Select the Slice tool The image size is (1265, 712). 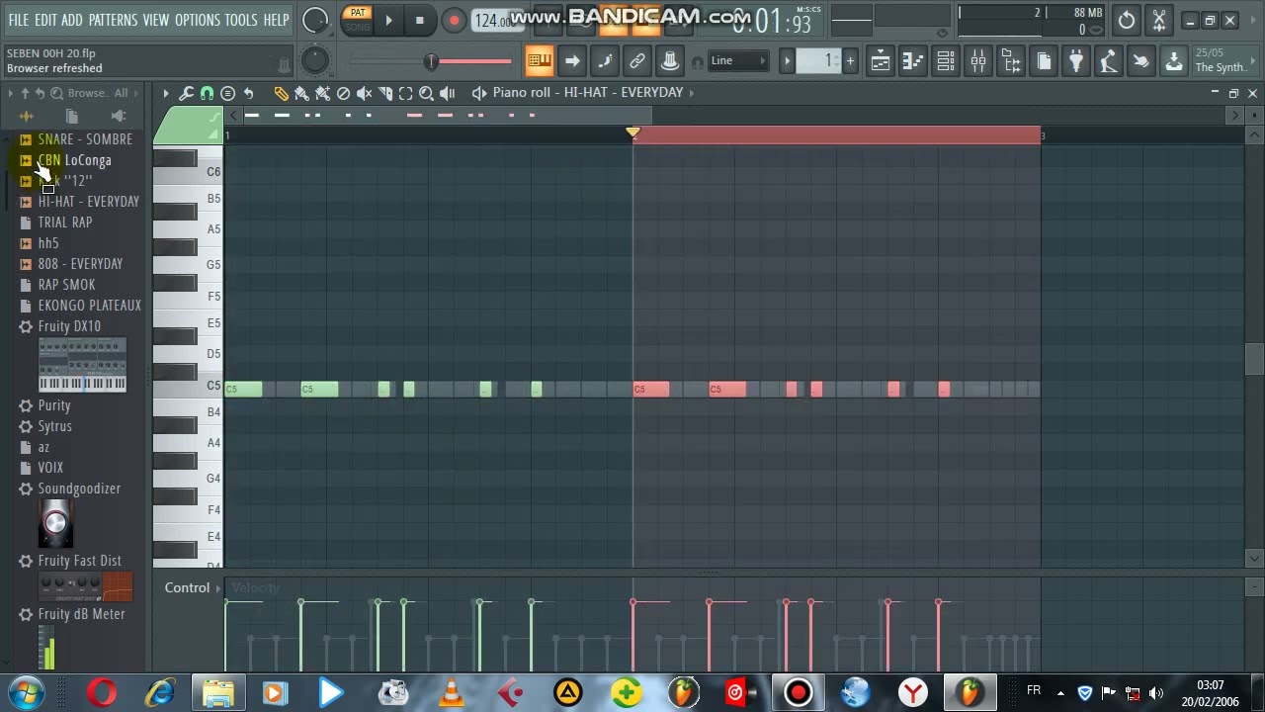pos(384,93)
